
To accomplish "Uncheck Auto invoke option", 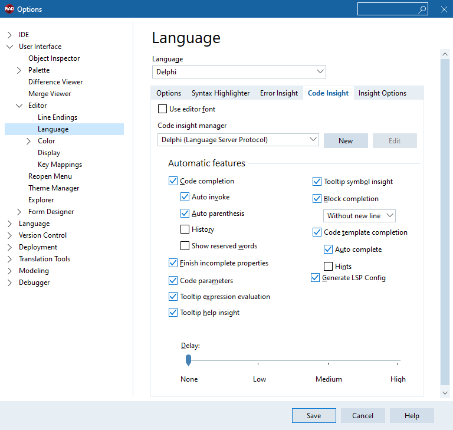I will click(185, 197).
